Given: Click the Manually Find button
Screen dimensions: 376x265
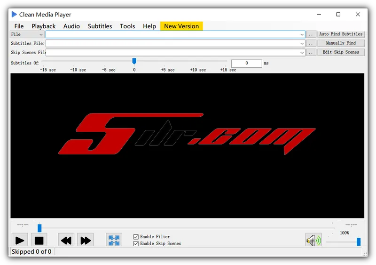Looking at the screenshot, I should [341, 43].
